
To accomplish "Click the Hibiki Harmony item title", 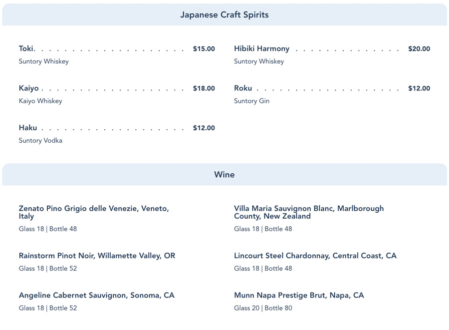I will coord(261,49).
